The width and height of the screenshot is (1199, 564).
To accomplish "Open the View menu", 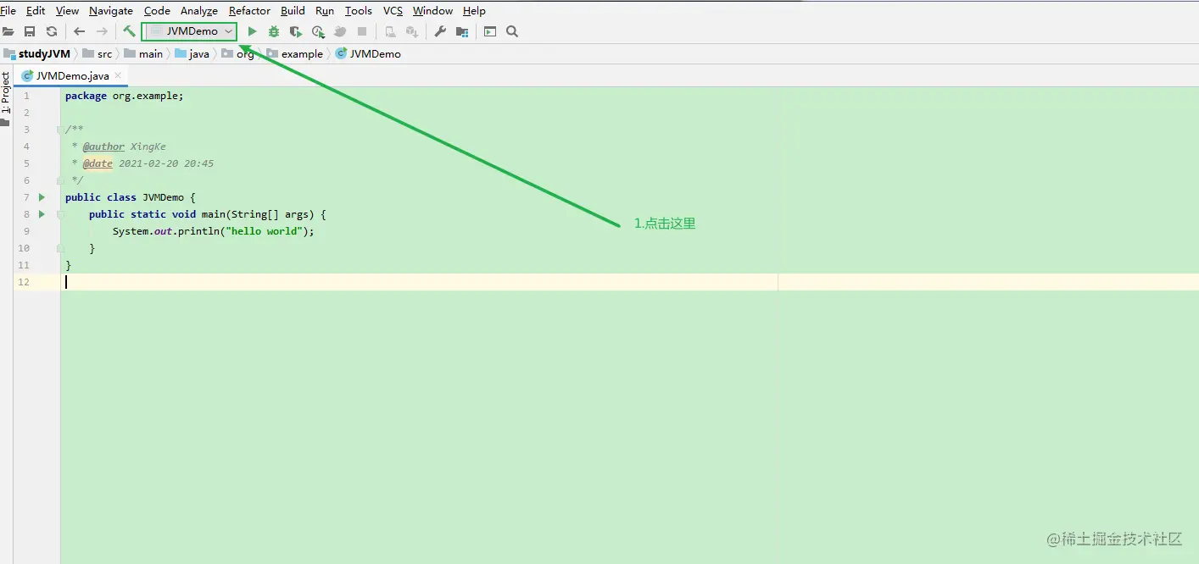I will point(67,11).
